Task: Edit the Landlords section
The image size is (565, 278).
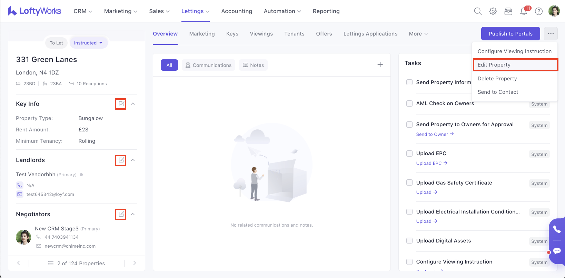Action: (x=121, y=160)
